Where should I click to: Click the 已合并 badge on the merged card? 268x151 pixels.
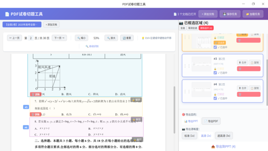pos(220,43)
